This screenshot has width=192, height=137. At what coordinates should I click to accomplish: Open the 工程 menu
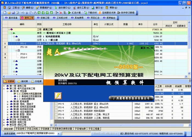[16, 8]
